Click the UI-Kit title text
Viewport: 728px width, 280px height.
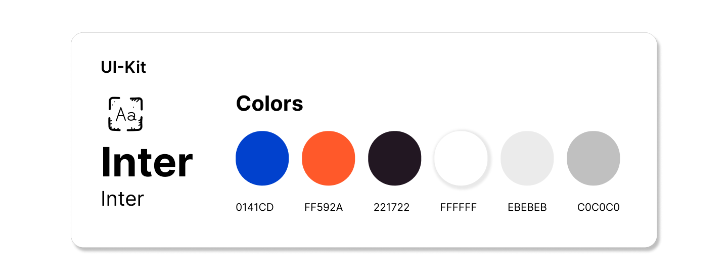click(123, 67)
